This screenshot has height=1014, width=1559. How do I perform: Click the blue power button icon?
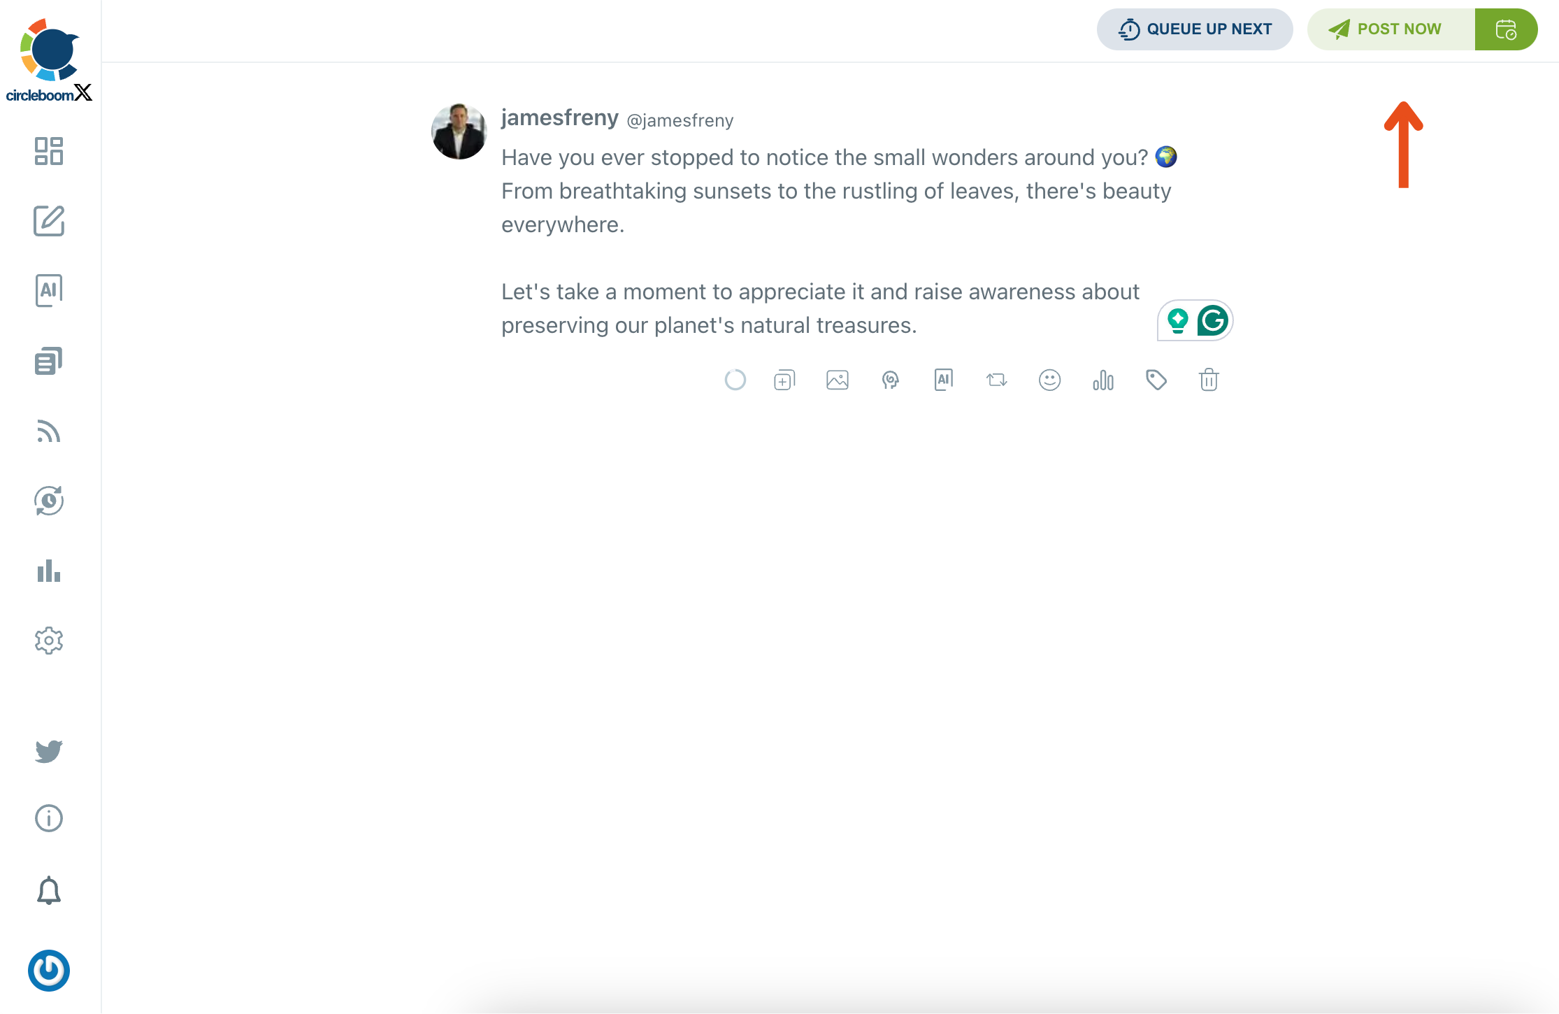point(49,971)
